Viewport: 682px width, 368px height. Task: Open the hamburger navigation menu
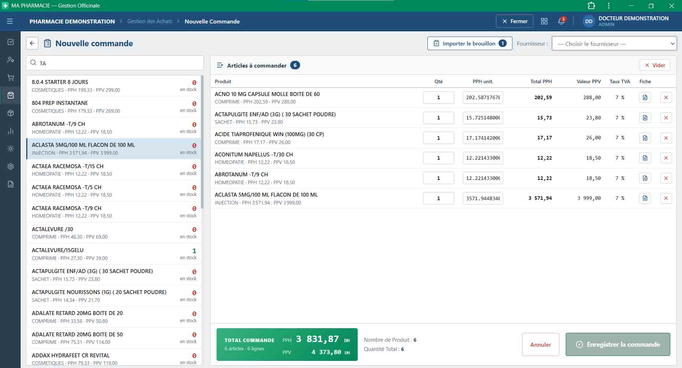[x=10, y=21]
